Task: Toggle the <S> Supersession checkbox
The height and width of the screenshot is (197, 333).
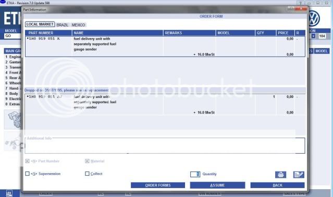Action: point(27,174)
